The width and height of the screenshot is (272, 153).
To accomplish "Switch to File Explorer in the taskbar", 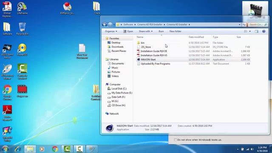I will tap(30, 149).
